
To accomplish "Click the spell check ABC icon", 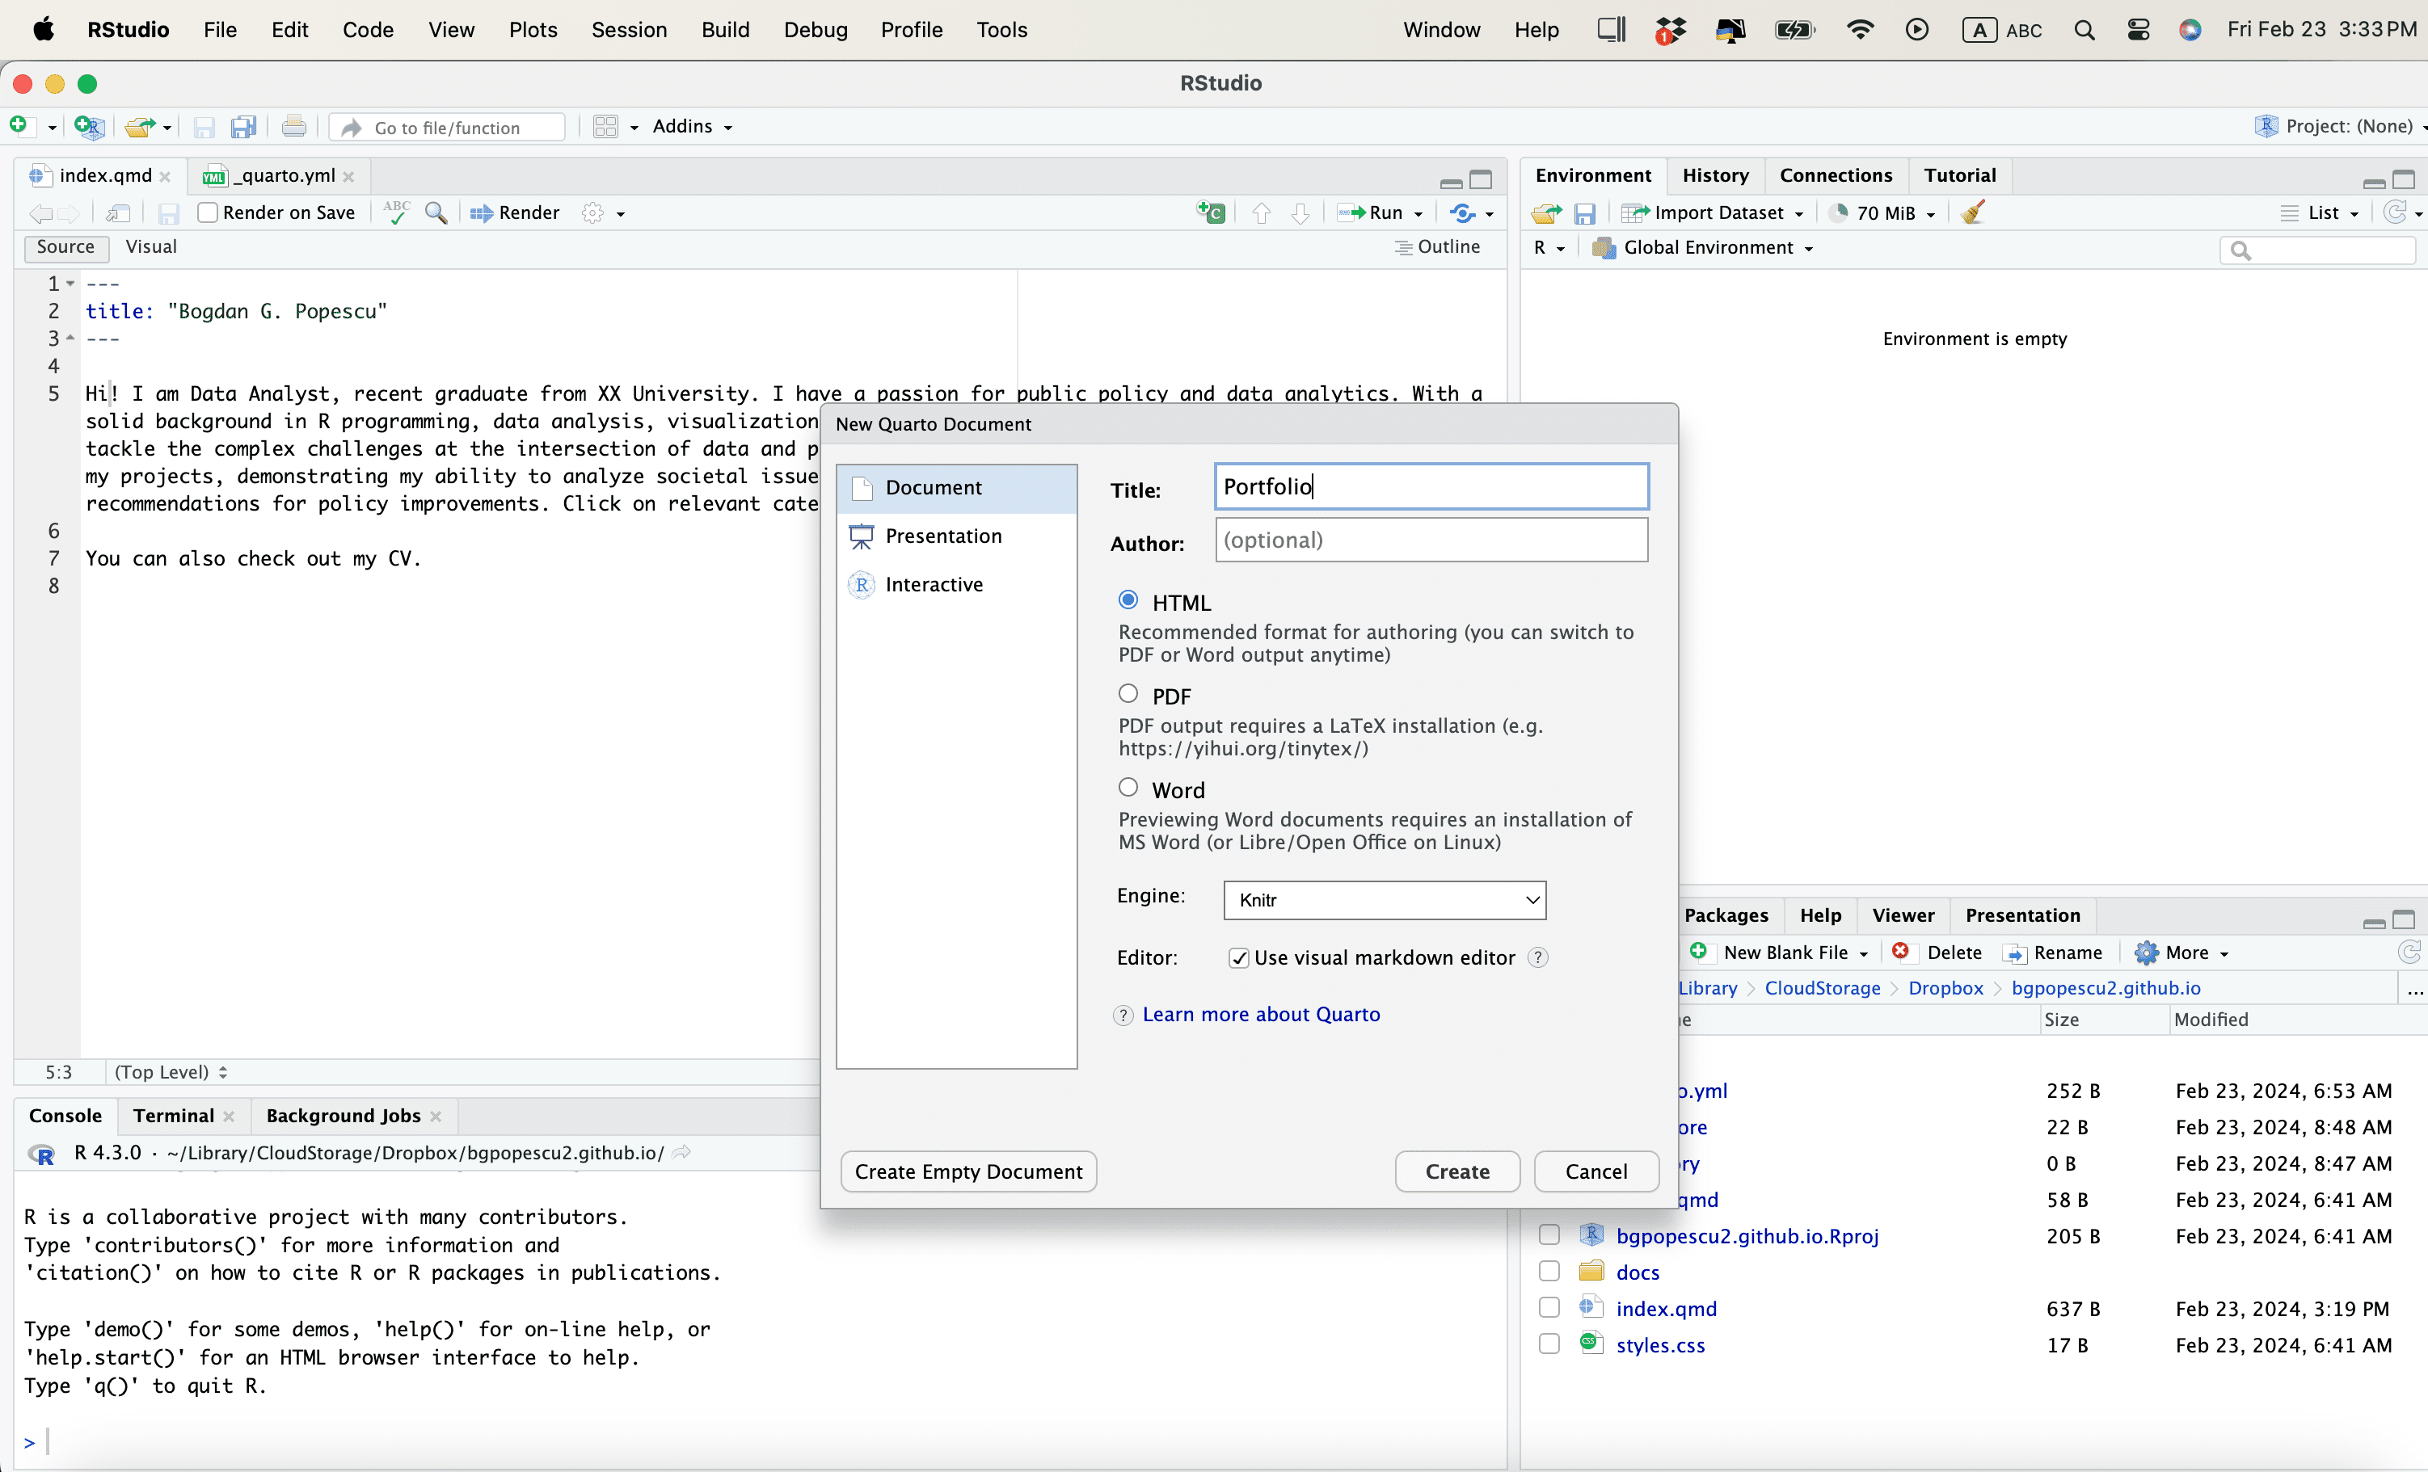I will click(x=396, y=212).
